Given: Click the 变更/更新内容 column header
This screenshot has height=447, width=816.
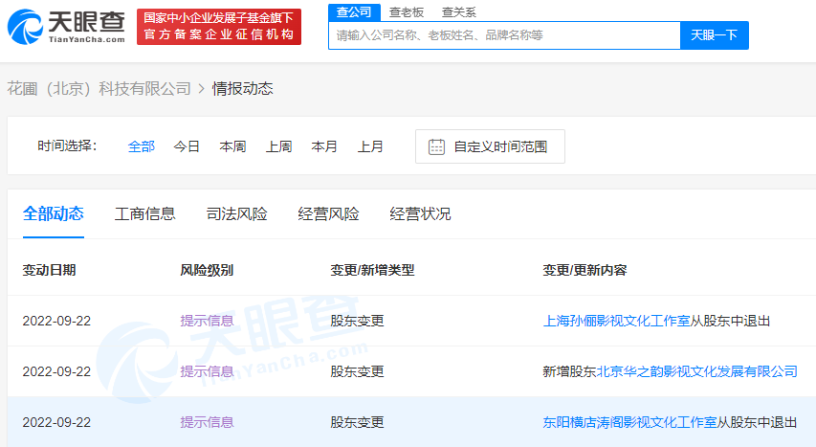Looking at the screenshot, I should [x=584, y=270].
